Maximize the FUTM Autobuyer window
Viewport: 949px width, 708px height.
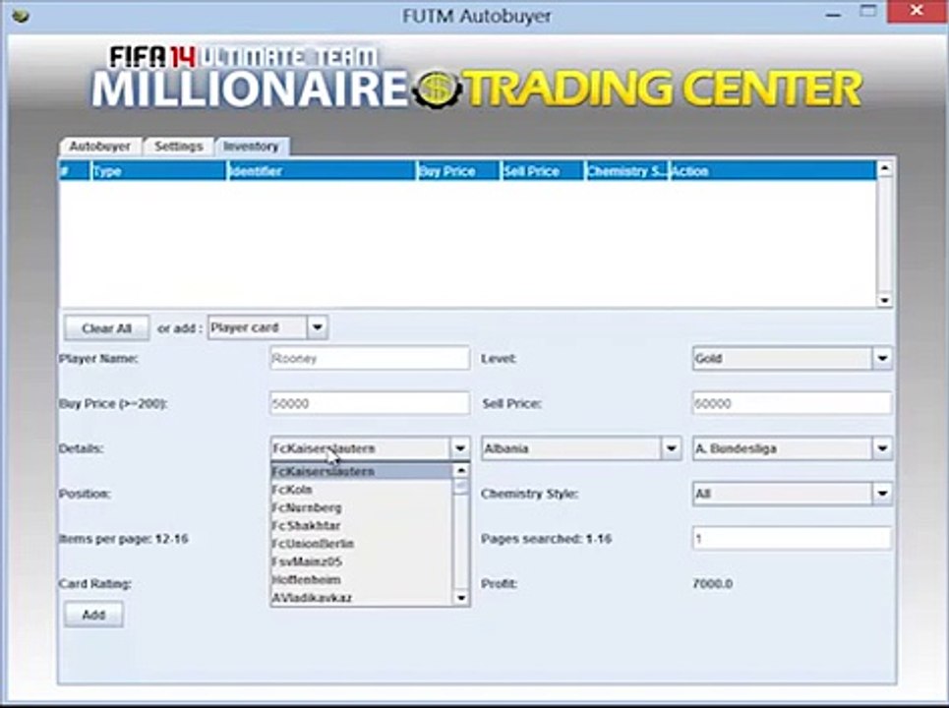[868, 12]
